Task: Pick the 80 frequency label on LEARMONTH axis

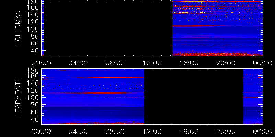Action: pyautogui.click(x=35, y=105)
